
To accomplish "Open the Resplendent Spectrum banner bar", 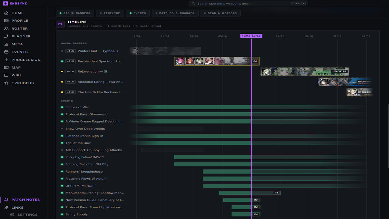I will [x=217, y=61].
